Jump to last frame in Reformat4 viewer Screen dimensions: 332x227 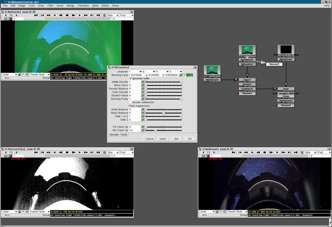point(296,152)
